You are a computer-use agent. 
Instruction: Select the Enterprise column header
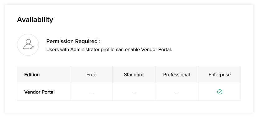pos(220,75)
